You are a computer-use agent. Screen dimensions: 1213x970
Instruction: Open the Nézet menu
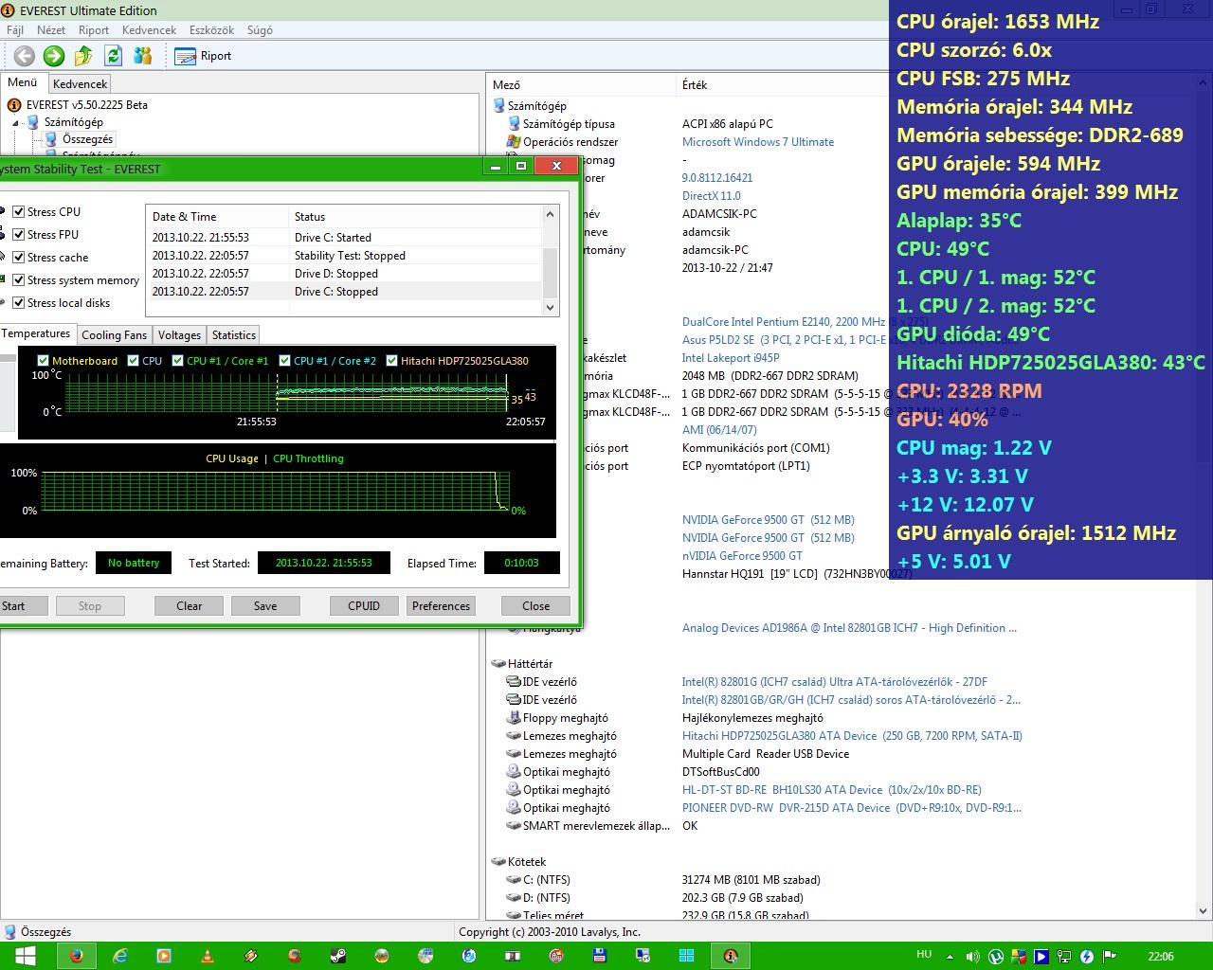[x=51, y=30]
